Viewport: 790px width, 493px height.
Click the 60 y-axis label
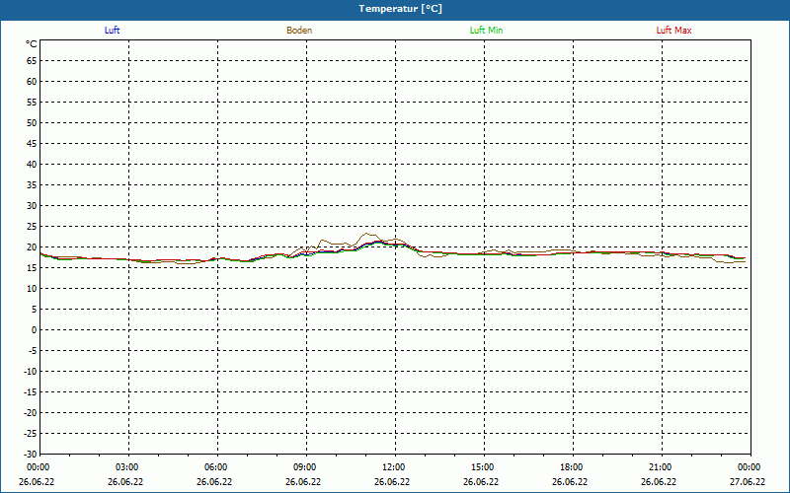(x=32, y=82)
